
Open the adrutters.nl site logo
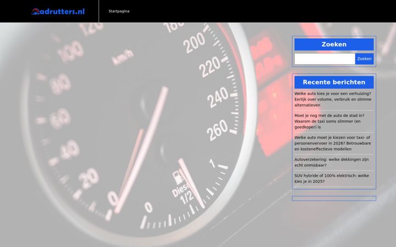click(58, 12)
